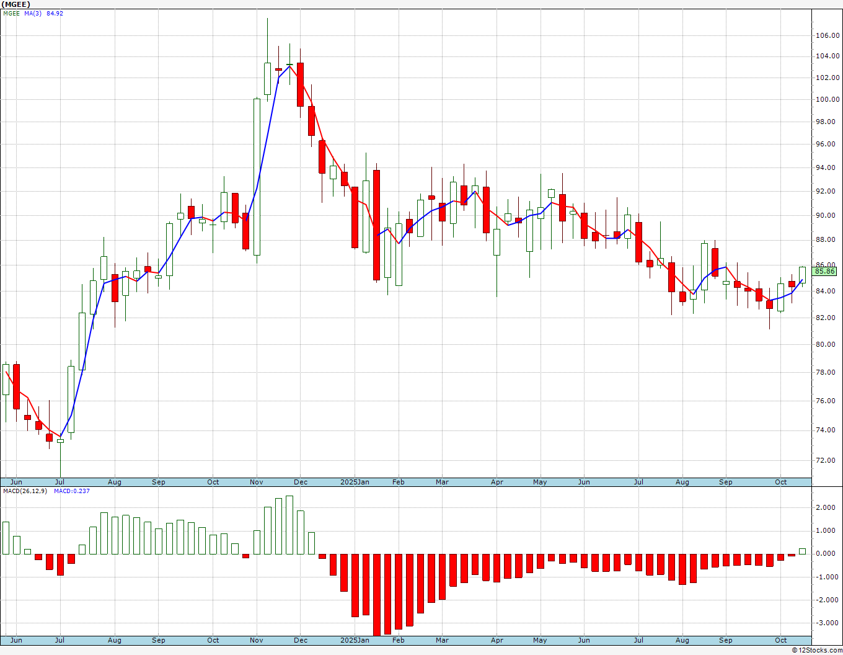Click the -3.000 MACD axis label
843x655 pixels.
point(828,623)
